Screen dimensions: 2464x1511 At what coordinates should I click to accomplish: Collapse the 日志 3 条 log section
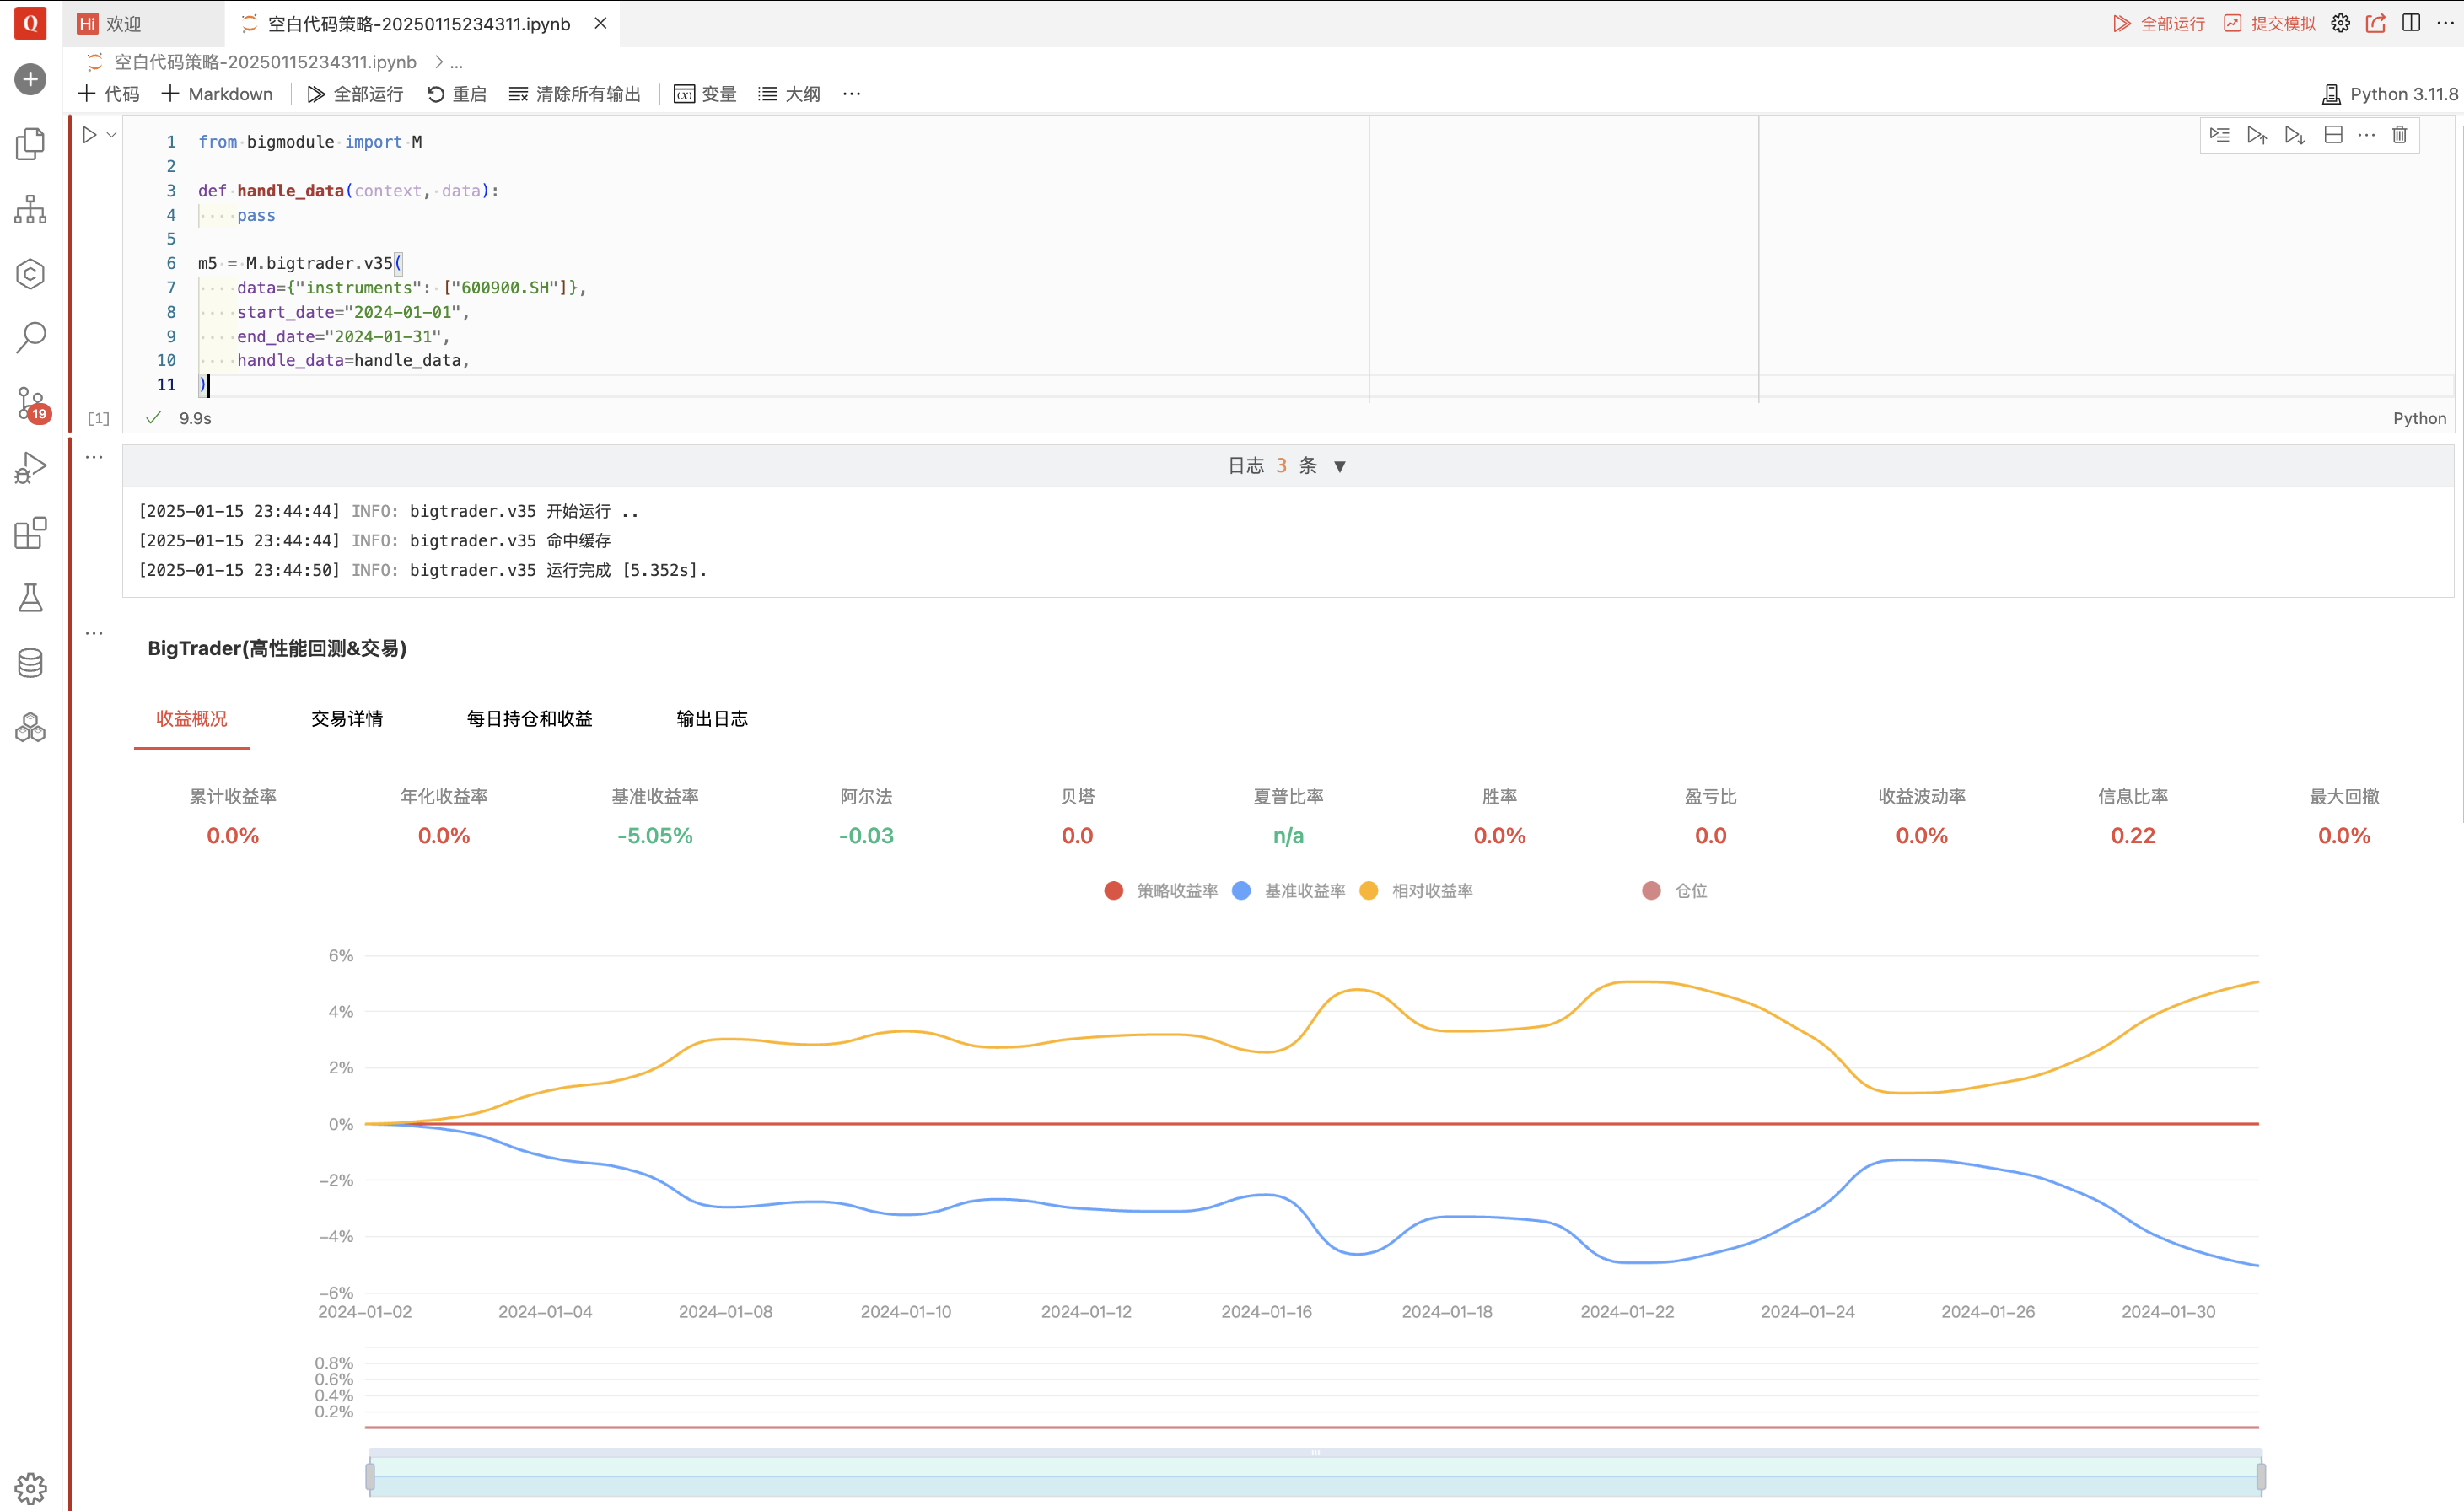pyautogui.click(x=1339, y=466)
